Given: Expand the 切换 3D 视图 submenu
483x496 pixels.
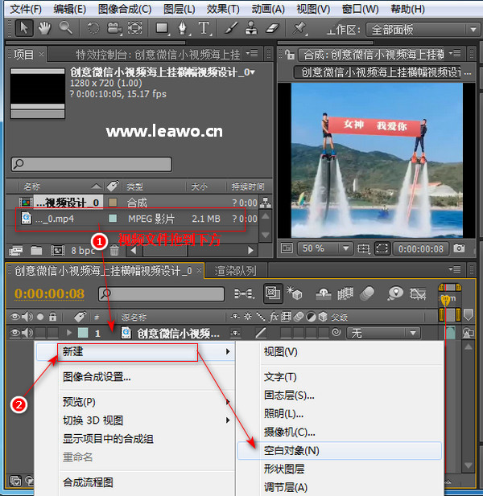Looking at the screenshot, I should [135, 420].
